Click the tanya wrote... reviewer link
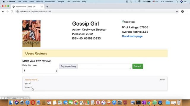This screenshot has height=106, width=190. [x=32, y=80]
